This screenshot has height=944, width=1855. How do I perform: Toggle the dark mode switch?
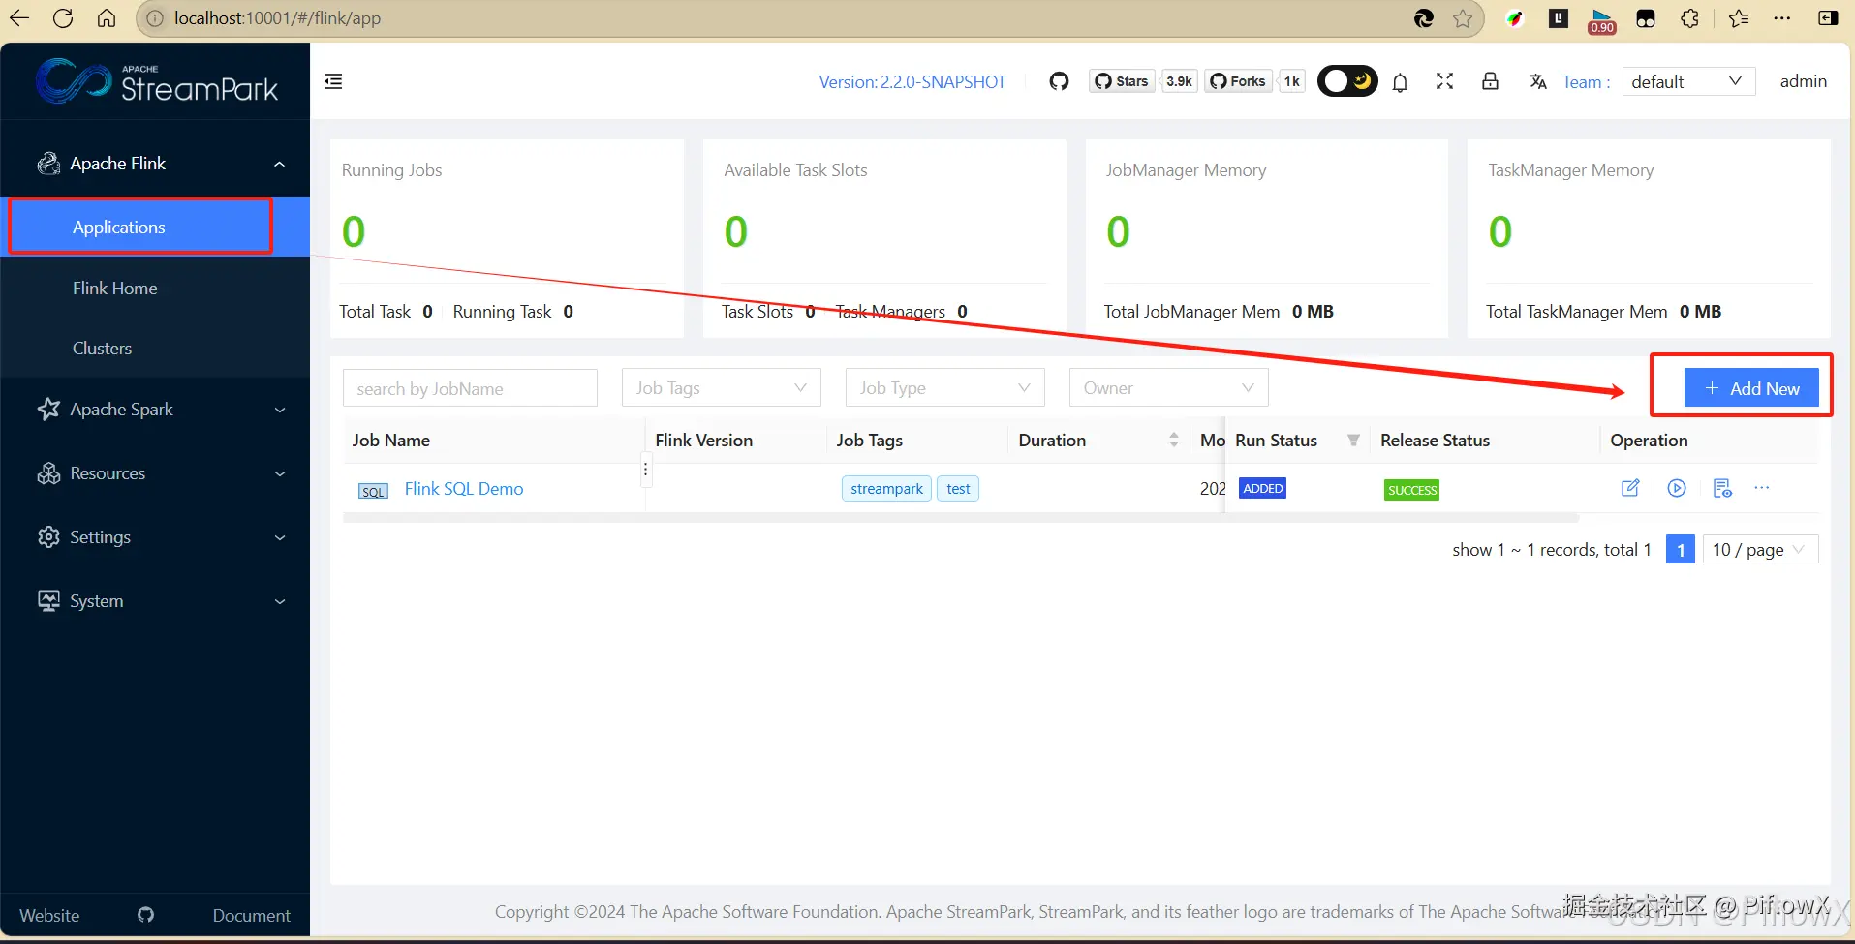[1347, 81]
